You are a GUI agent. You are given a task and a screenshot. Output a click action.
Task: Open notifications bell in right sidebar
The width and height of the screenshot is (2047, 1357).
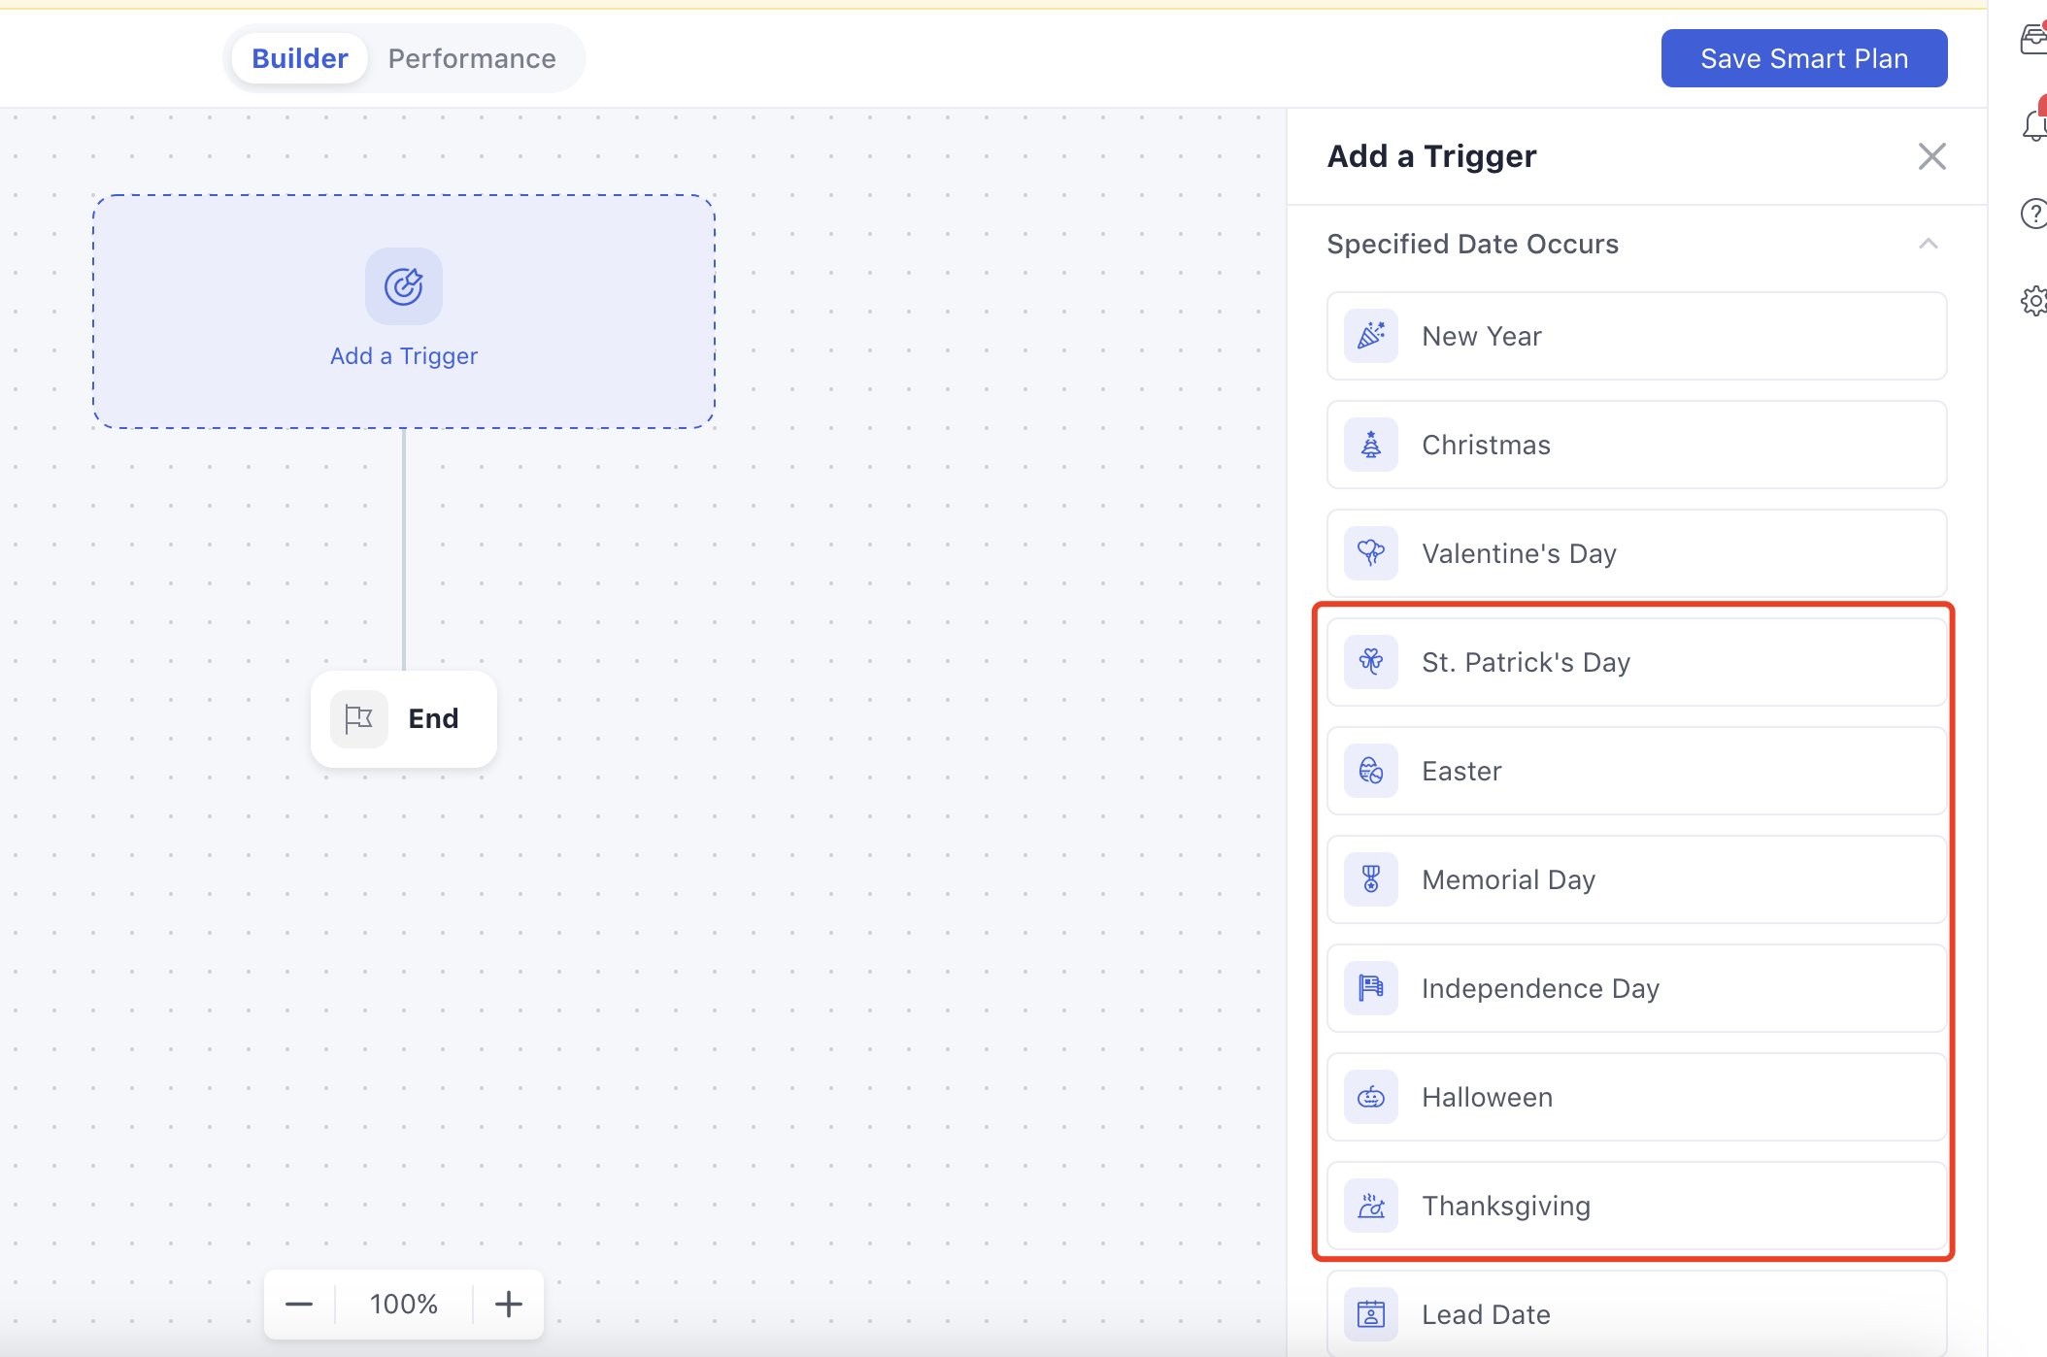(2033, 125)
